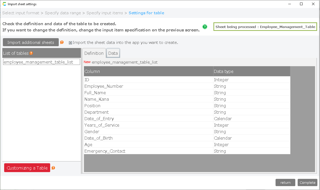The height and width of the screenshot is (190, 320).
Task: Select the Definition tab
Action: [x=94, y=53]
